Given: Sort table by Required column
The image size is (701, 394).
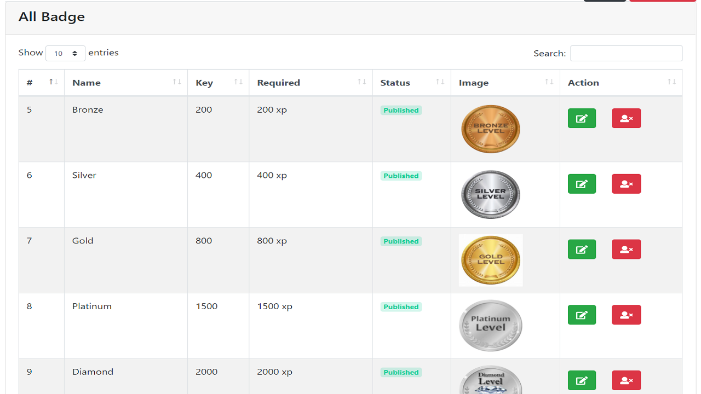Looking at the screenshot, I should pyautogui.click(x=311, y=83).
